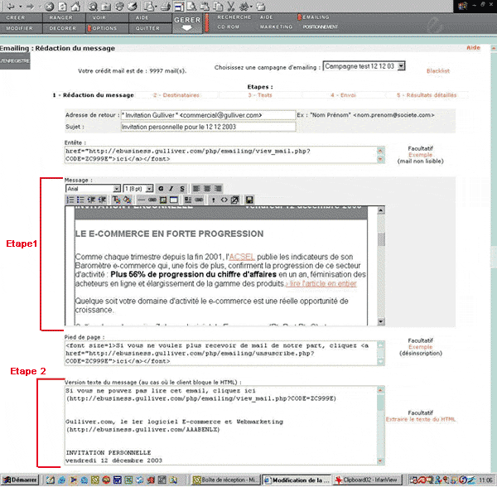Click Extraire le texte du HTML link

[420, 419]
